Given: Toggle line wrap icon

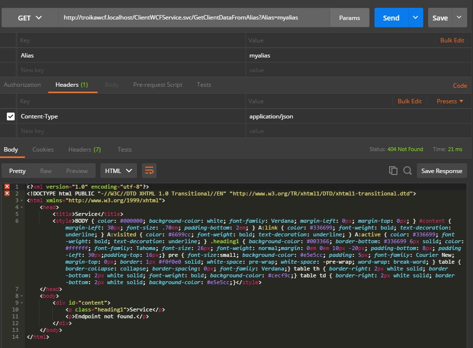Looking at the screenshot, I should pos(149,171).
